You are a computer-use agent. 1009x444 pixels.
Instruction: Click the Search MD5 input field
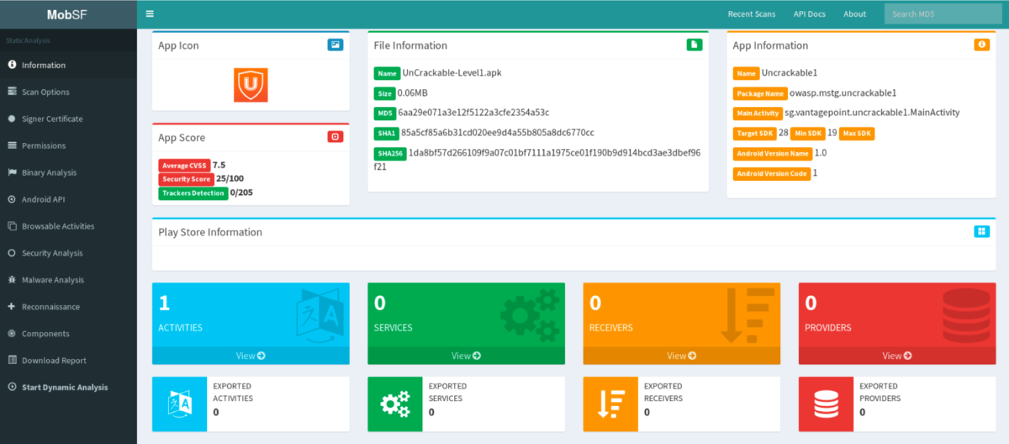pyautogui.click(x=943, y=14)
